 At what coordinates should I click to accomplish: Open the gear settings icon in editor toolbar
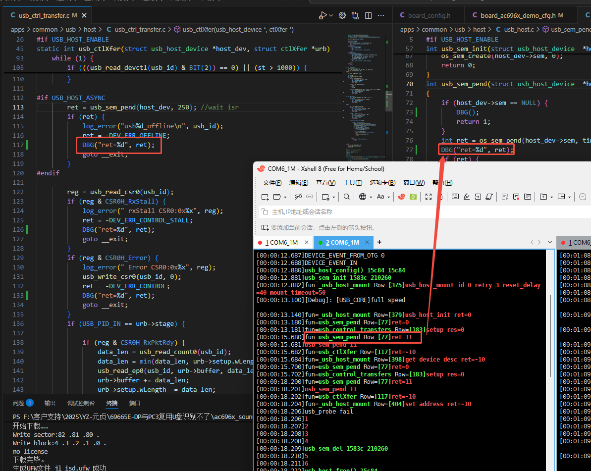click(x=342, y=15)
